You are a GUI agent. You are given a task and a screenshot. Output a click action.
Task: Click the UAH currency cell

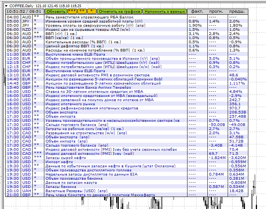(x=27, y=191)
